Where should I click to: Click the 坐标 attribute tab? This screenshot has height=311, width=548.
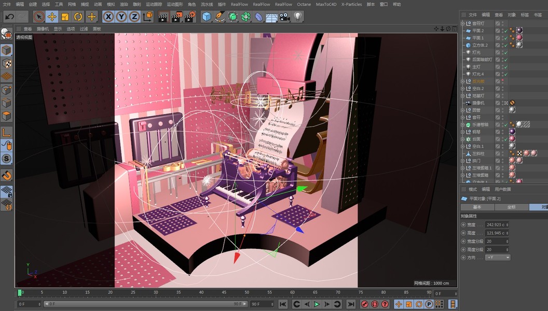[511, 207]
